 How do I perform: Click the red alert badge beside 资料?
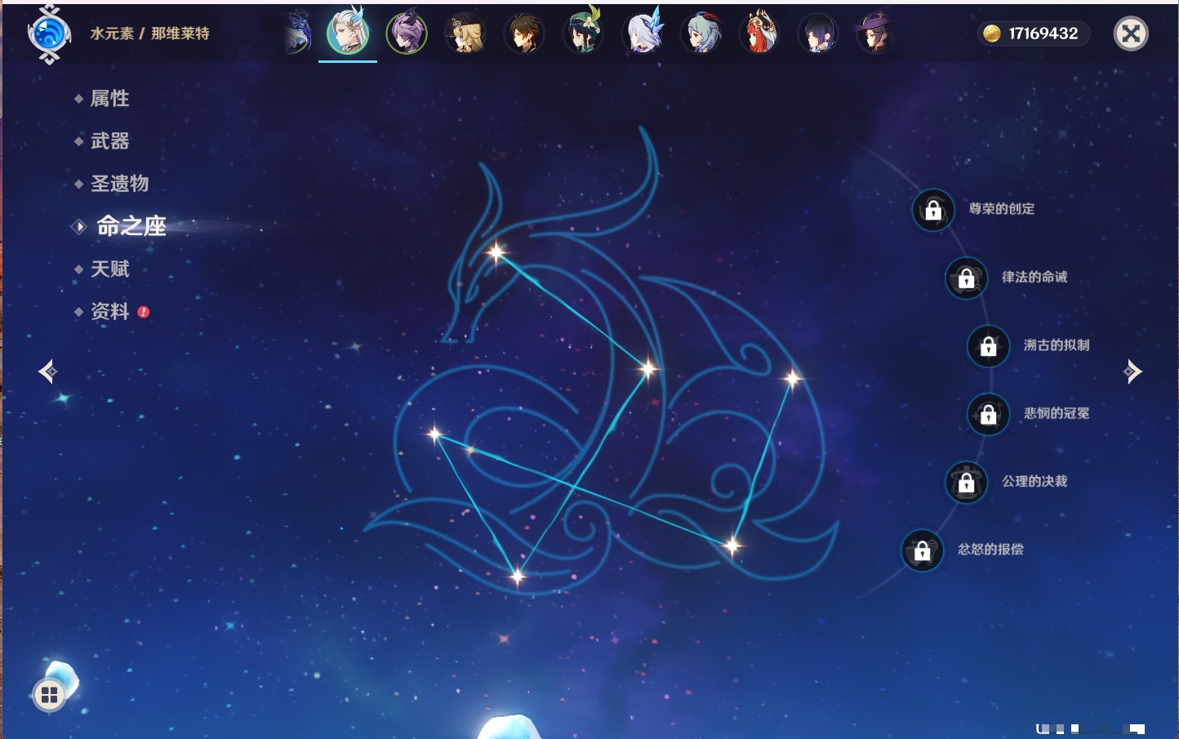pos(144,312)
